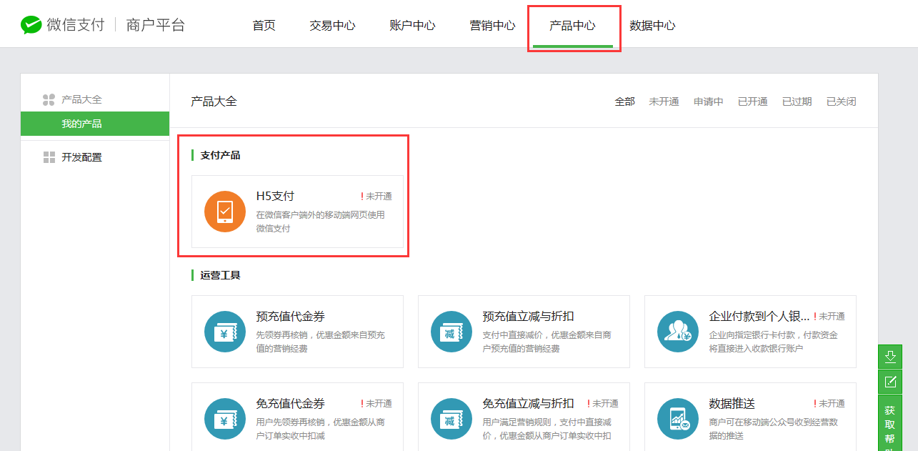Click the green edit feedback side button
Viewport: 918px width, 451px height.
pos(890,382)
